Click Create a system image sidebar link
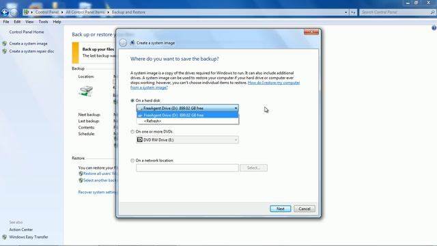437x246 pixels. 28,44
